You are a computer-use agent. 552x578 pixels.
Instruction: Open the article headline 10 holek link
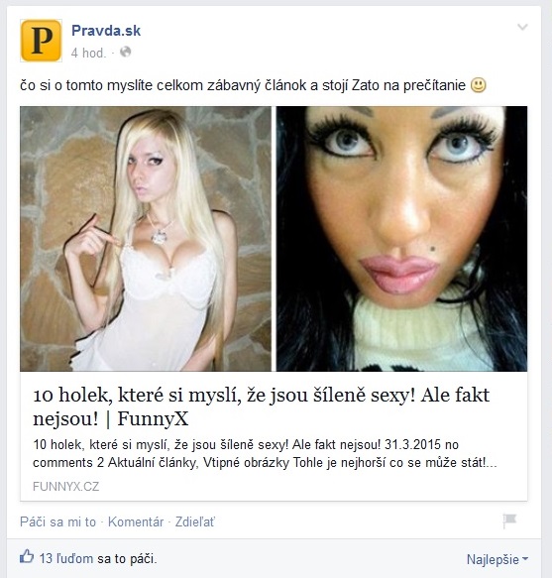point(262,406)
